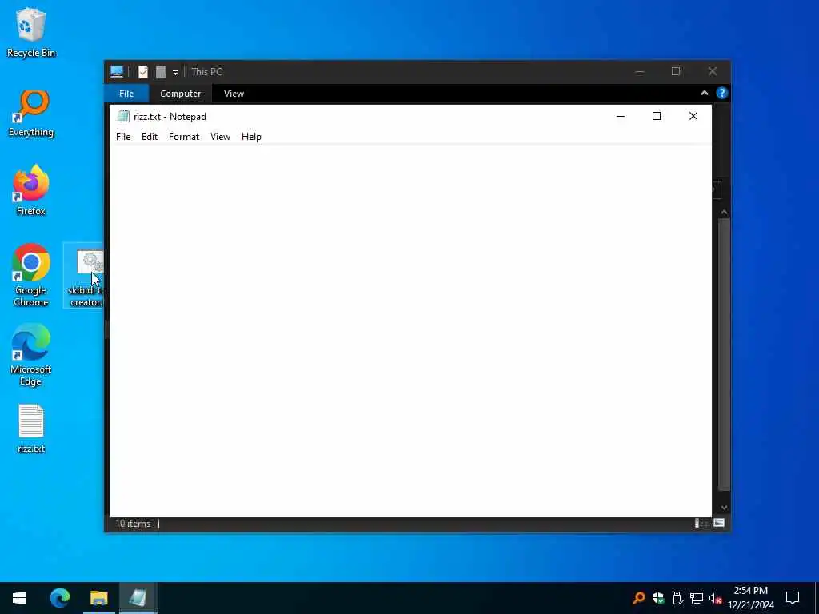Open the Customize Quick Access Toolbar dropdown
The image size is (819, 614).
coord(175,73)
